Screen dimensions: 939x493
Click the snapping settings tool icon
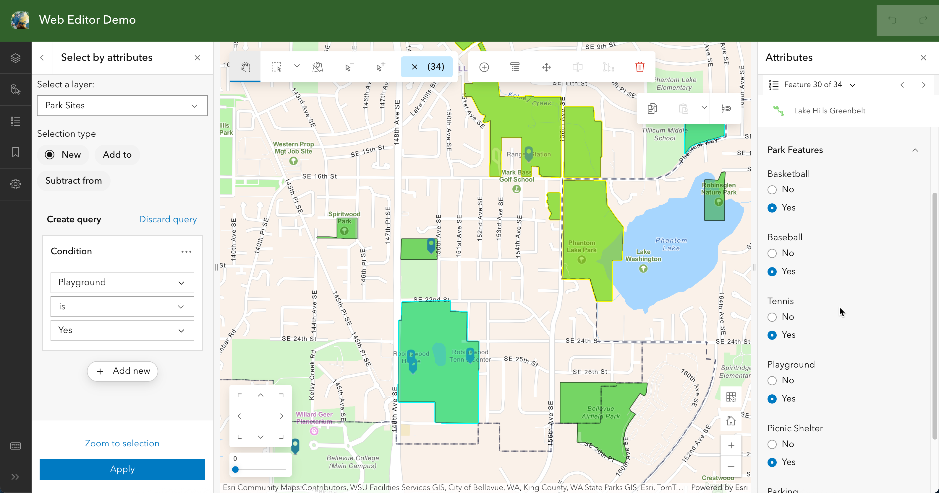click(x=726, y=108)
